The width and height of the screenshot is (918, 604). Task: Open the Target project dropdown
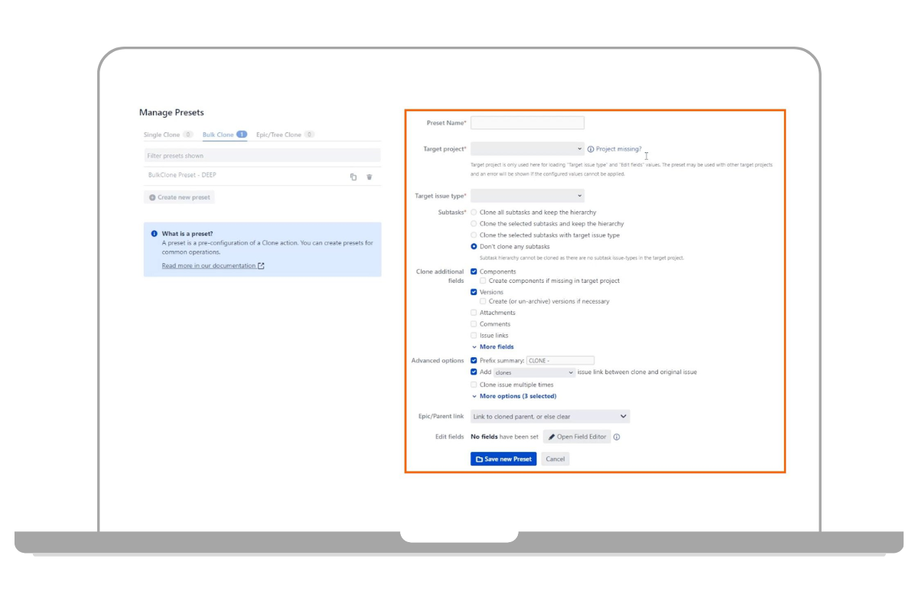tap(527, 149)
